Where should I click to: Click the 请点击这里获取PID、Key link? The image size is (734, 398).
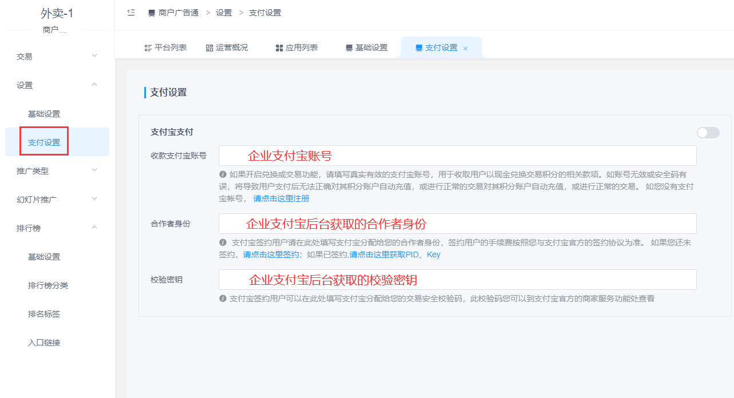point(395,254)
